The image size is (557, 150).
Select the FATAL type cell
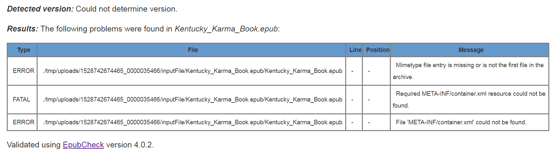(22, 100)
